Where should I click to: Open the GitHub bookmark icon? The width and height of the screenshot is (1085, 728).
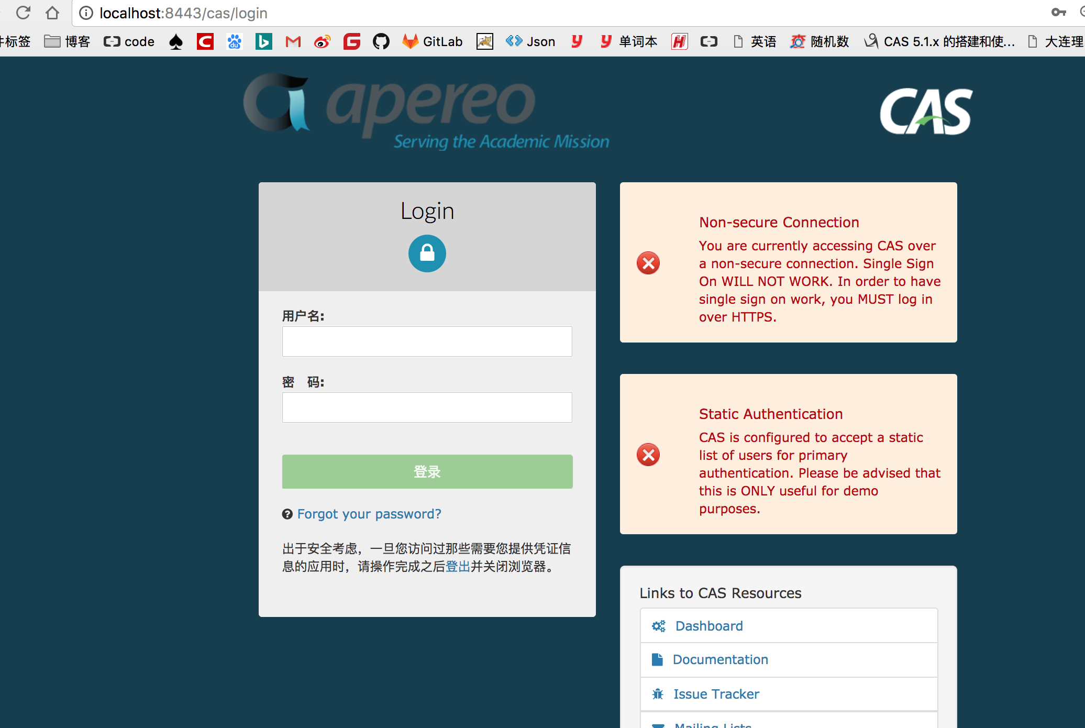coord(381,41)
